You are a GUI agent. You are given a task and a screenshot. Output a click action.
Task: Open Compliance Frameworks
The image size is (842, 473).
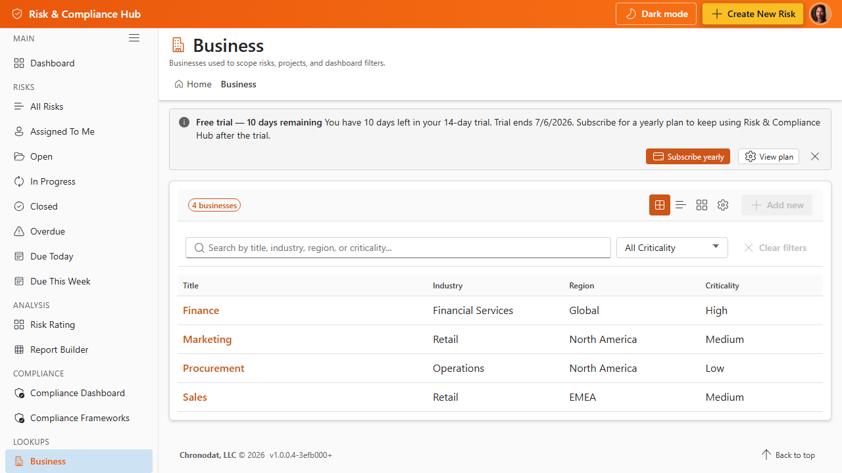pos(79,418)
